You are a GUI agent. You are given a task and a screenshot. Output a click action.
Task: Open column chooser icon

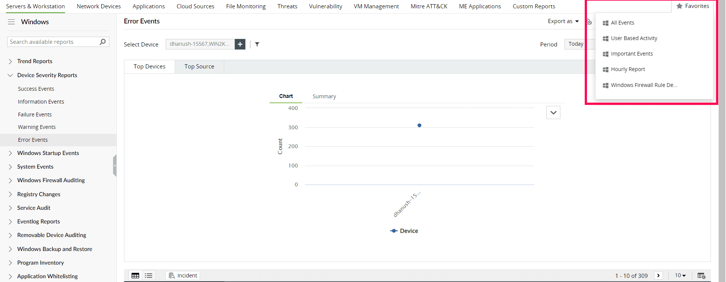(701, 276)
